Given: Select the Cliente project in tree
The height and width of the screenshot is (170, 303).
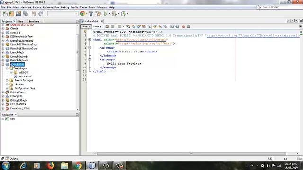Looking at the screenshot, I should [14, 28].
